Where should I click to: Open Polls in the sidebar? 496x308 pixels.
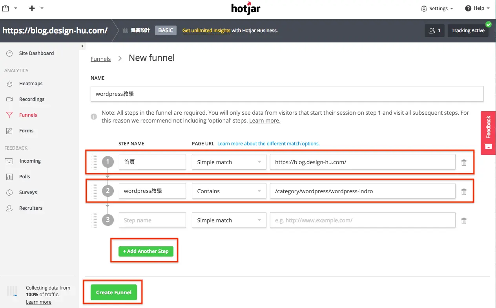click(x=25, y=176)
